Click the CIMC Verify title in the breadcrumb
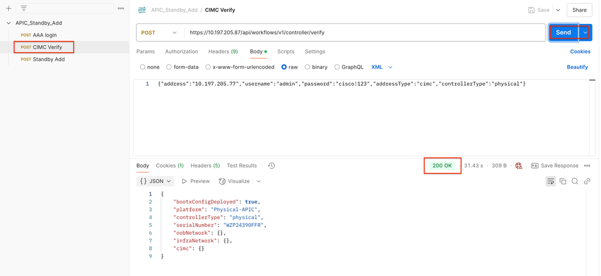Viewport: 601px width, 276px height. (220, 10)
